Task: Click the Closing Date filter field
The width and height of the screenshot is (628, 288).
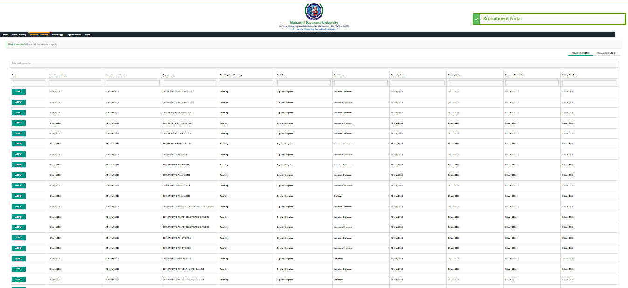Action: (x=474, y=83)
